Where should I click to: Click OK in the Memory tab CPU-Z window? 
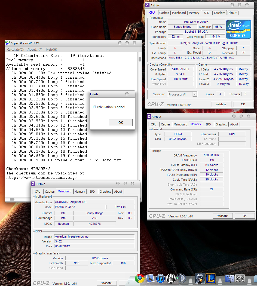(244, 216)
